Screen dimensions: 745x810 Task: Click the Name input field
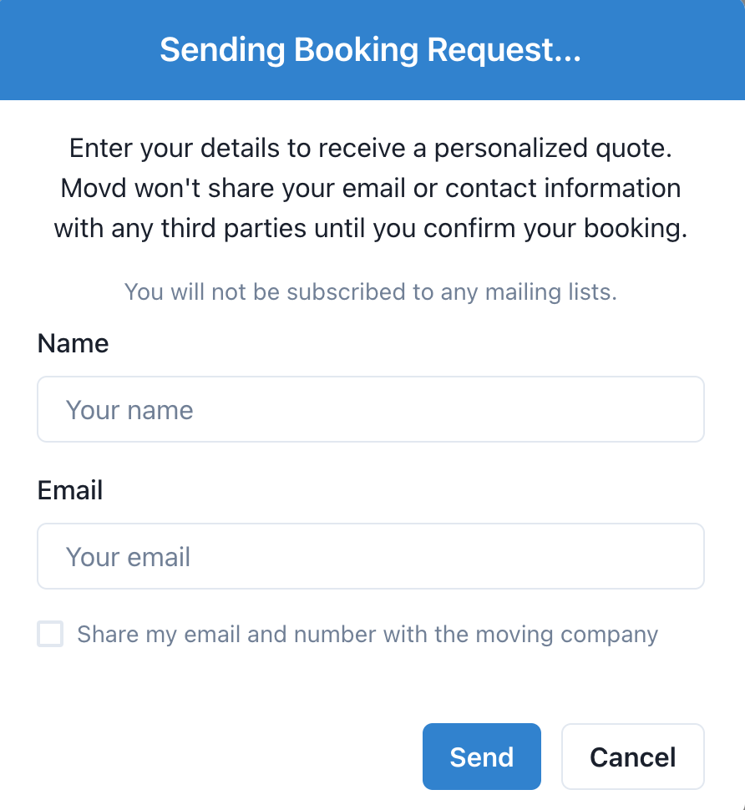pyautogui.click(x=371, y=409)
